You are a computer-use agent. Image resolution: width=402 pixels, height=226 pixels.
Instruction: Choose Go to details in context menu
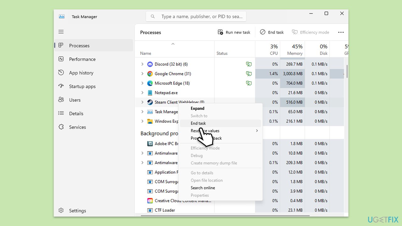pos(220,173)
